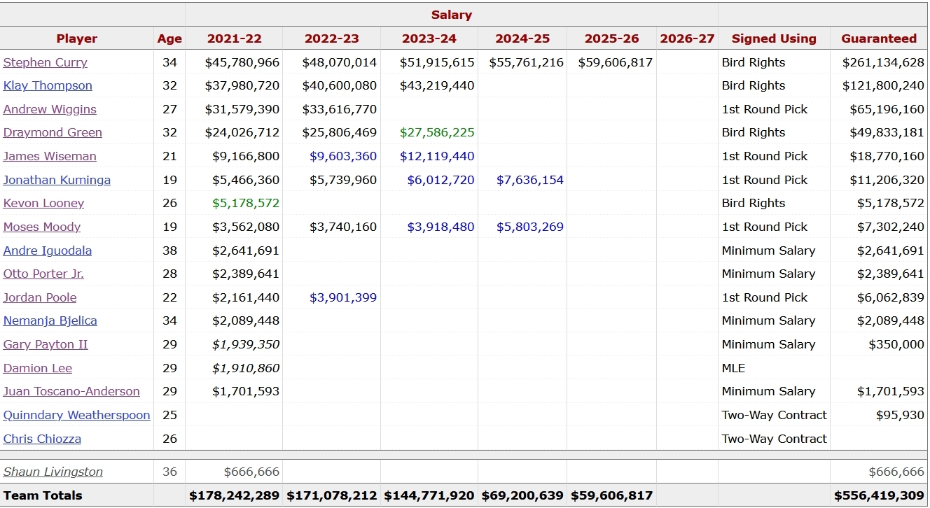Click Moody's $5,803,269 cell
Viewport: 930px width, 508px height.
pos(530,227)
